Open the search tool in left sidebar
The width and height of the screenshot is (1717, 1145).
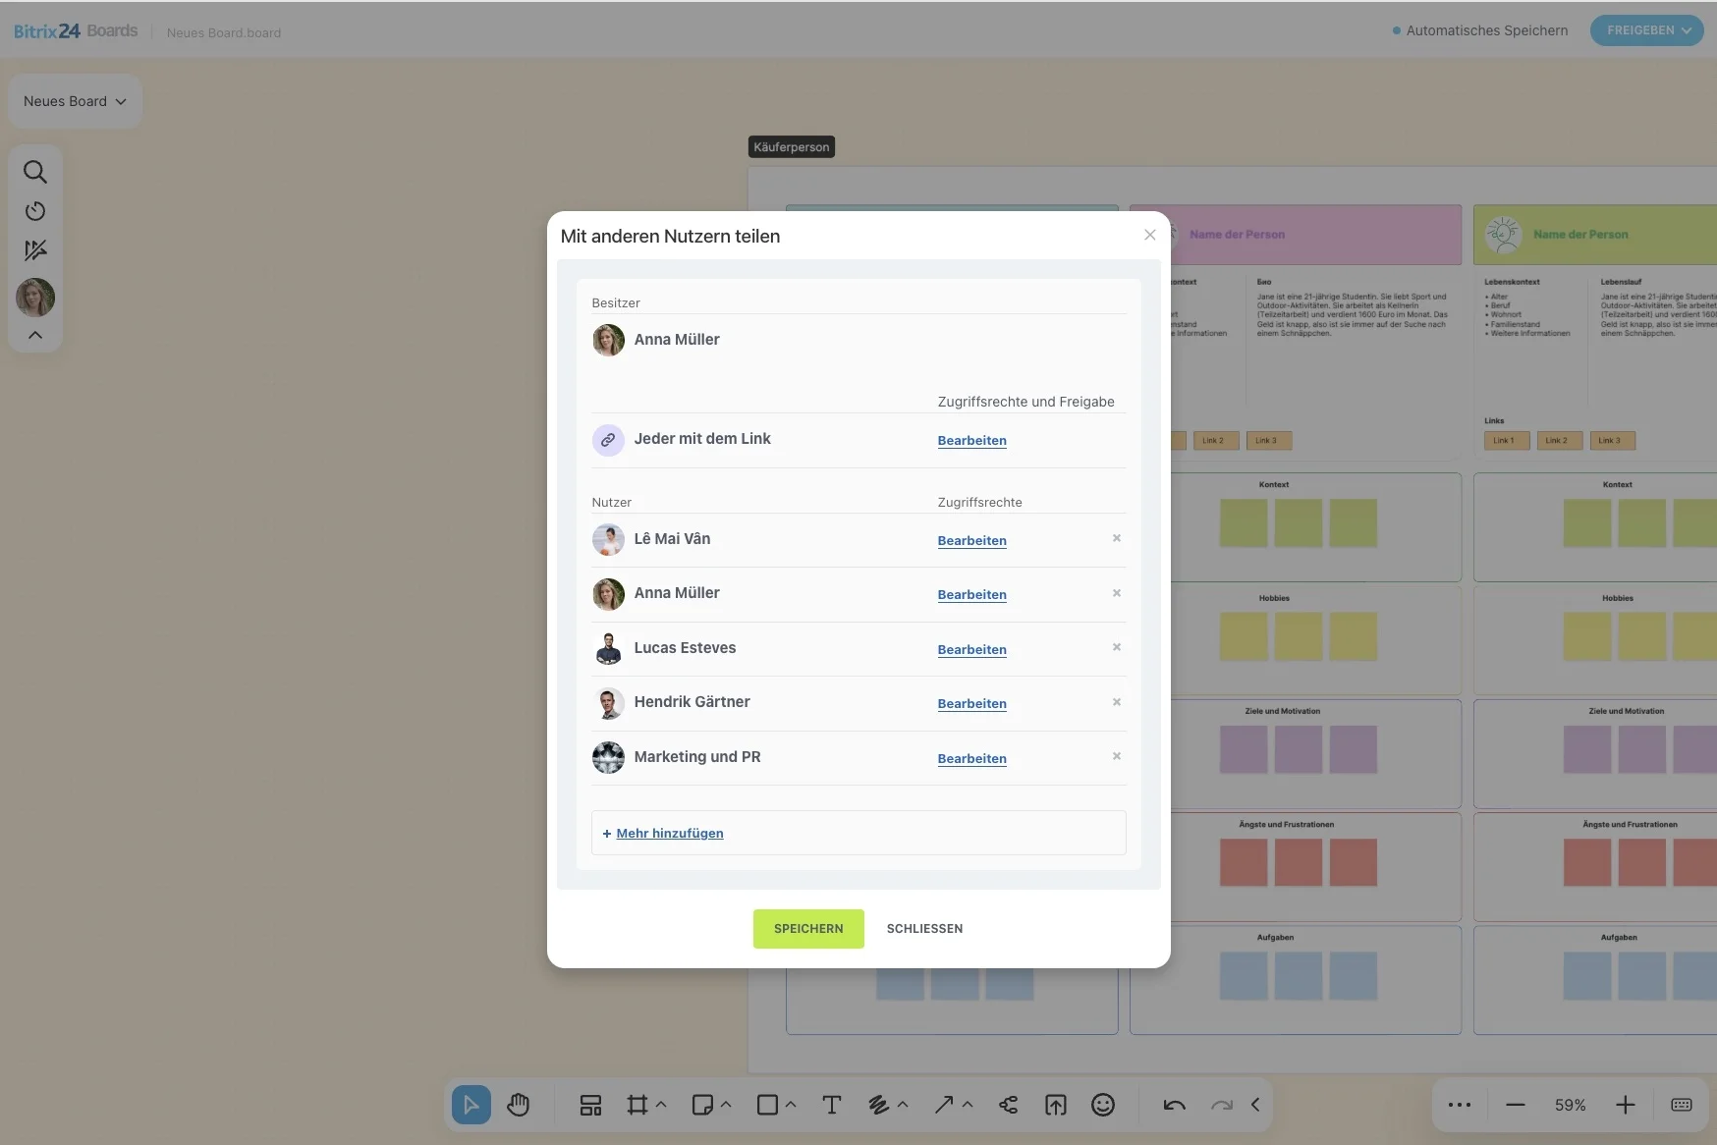coord(35,172)
